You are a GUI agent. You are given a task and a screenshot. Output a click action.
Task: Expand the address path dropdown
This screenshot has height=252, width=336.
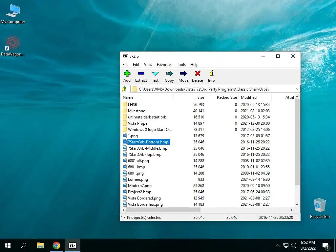pos(297,89)
